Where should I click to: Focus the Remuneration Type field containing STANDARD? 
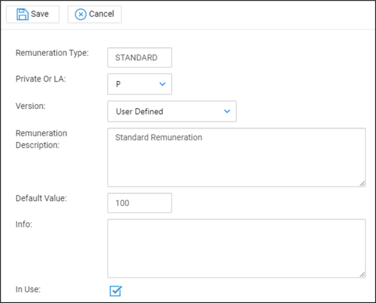pos(140,57)
